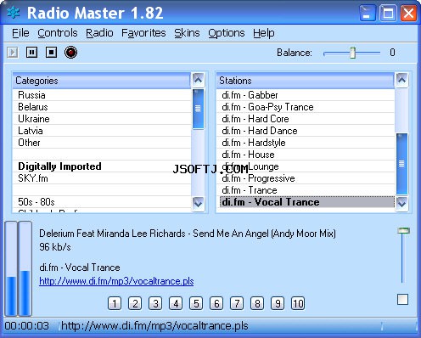421x338 pixels.
Task: Open the Options menu
Action: click(227, 33)
